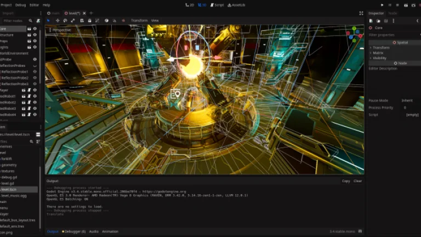Screen dimensions: 421x237
Task: Toggle visibility of RedRobot3 node
Action: click(x=35, y=109)
